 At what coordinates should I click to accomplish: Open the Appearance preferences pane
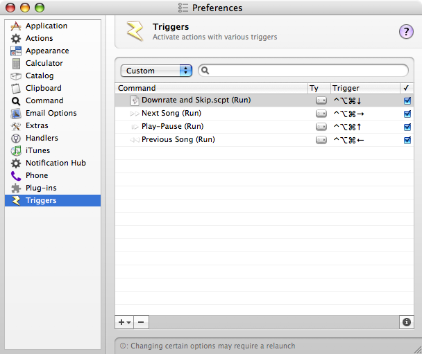pos(47,51)
